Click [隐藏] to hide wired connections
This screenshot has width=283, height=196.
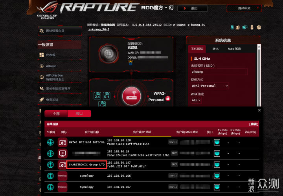pyautogui.click(x=254, y=124)
